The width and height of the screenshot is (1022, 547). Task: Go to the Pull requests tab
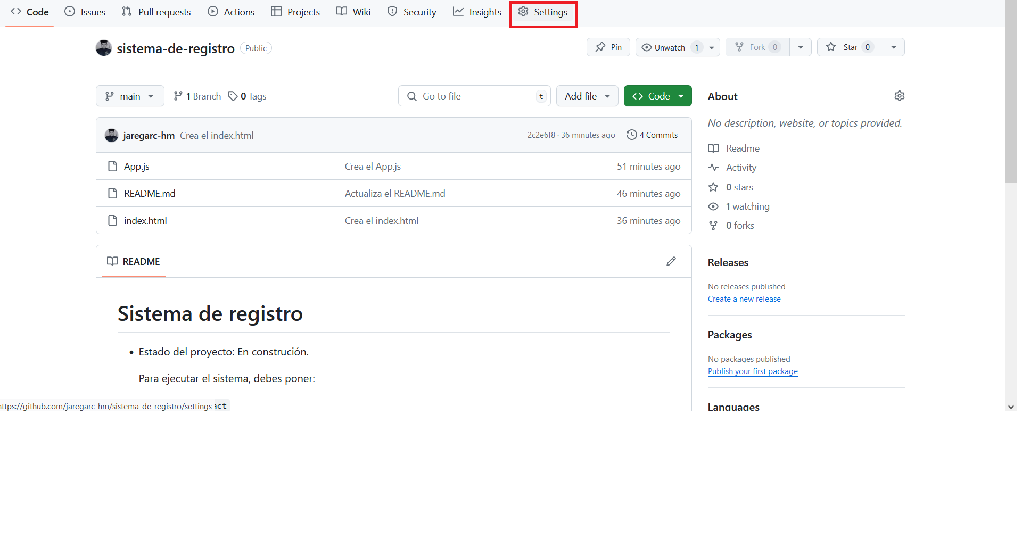coord(156,12)
